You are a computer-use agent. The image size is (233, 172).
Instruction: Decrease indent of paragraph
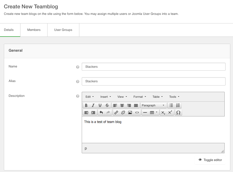pos(86,112)
